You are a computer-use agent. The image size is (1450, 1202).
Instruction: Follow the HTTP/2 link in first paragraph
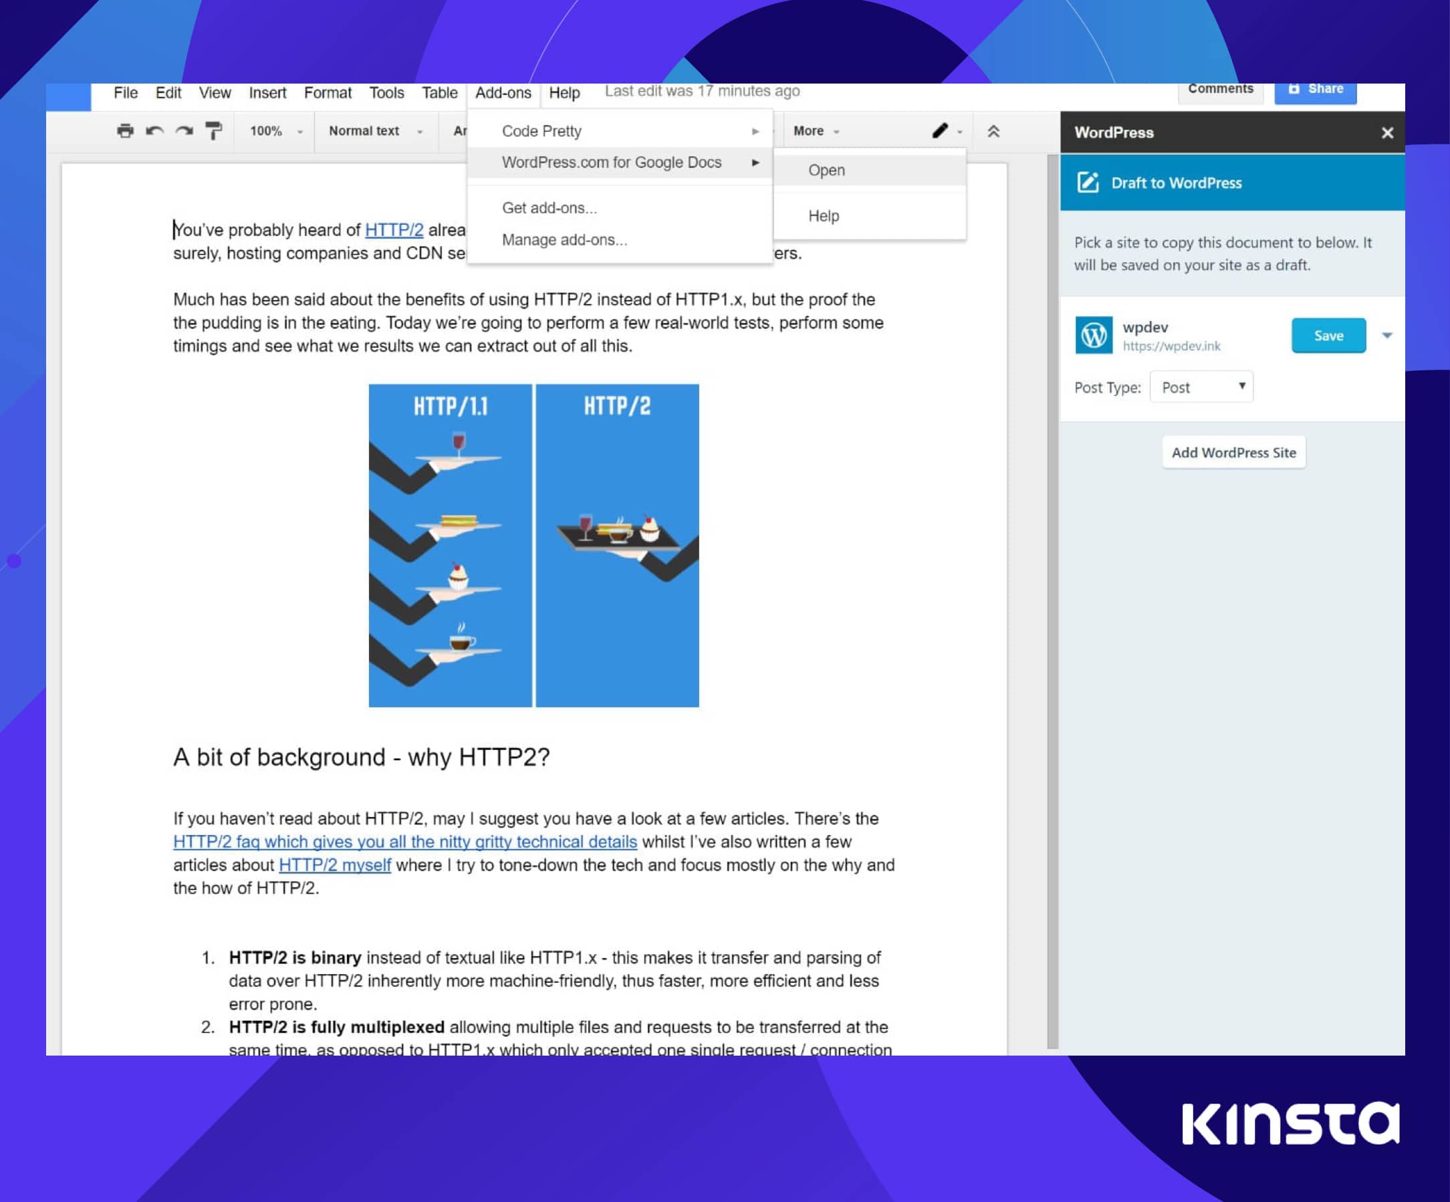394,230
